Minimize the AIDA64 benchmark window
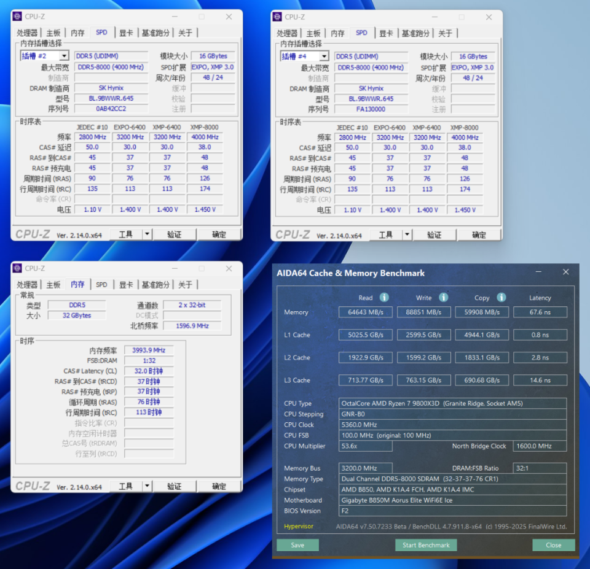The image size is (590, 569). (538, 272)
